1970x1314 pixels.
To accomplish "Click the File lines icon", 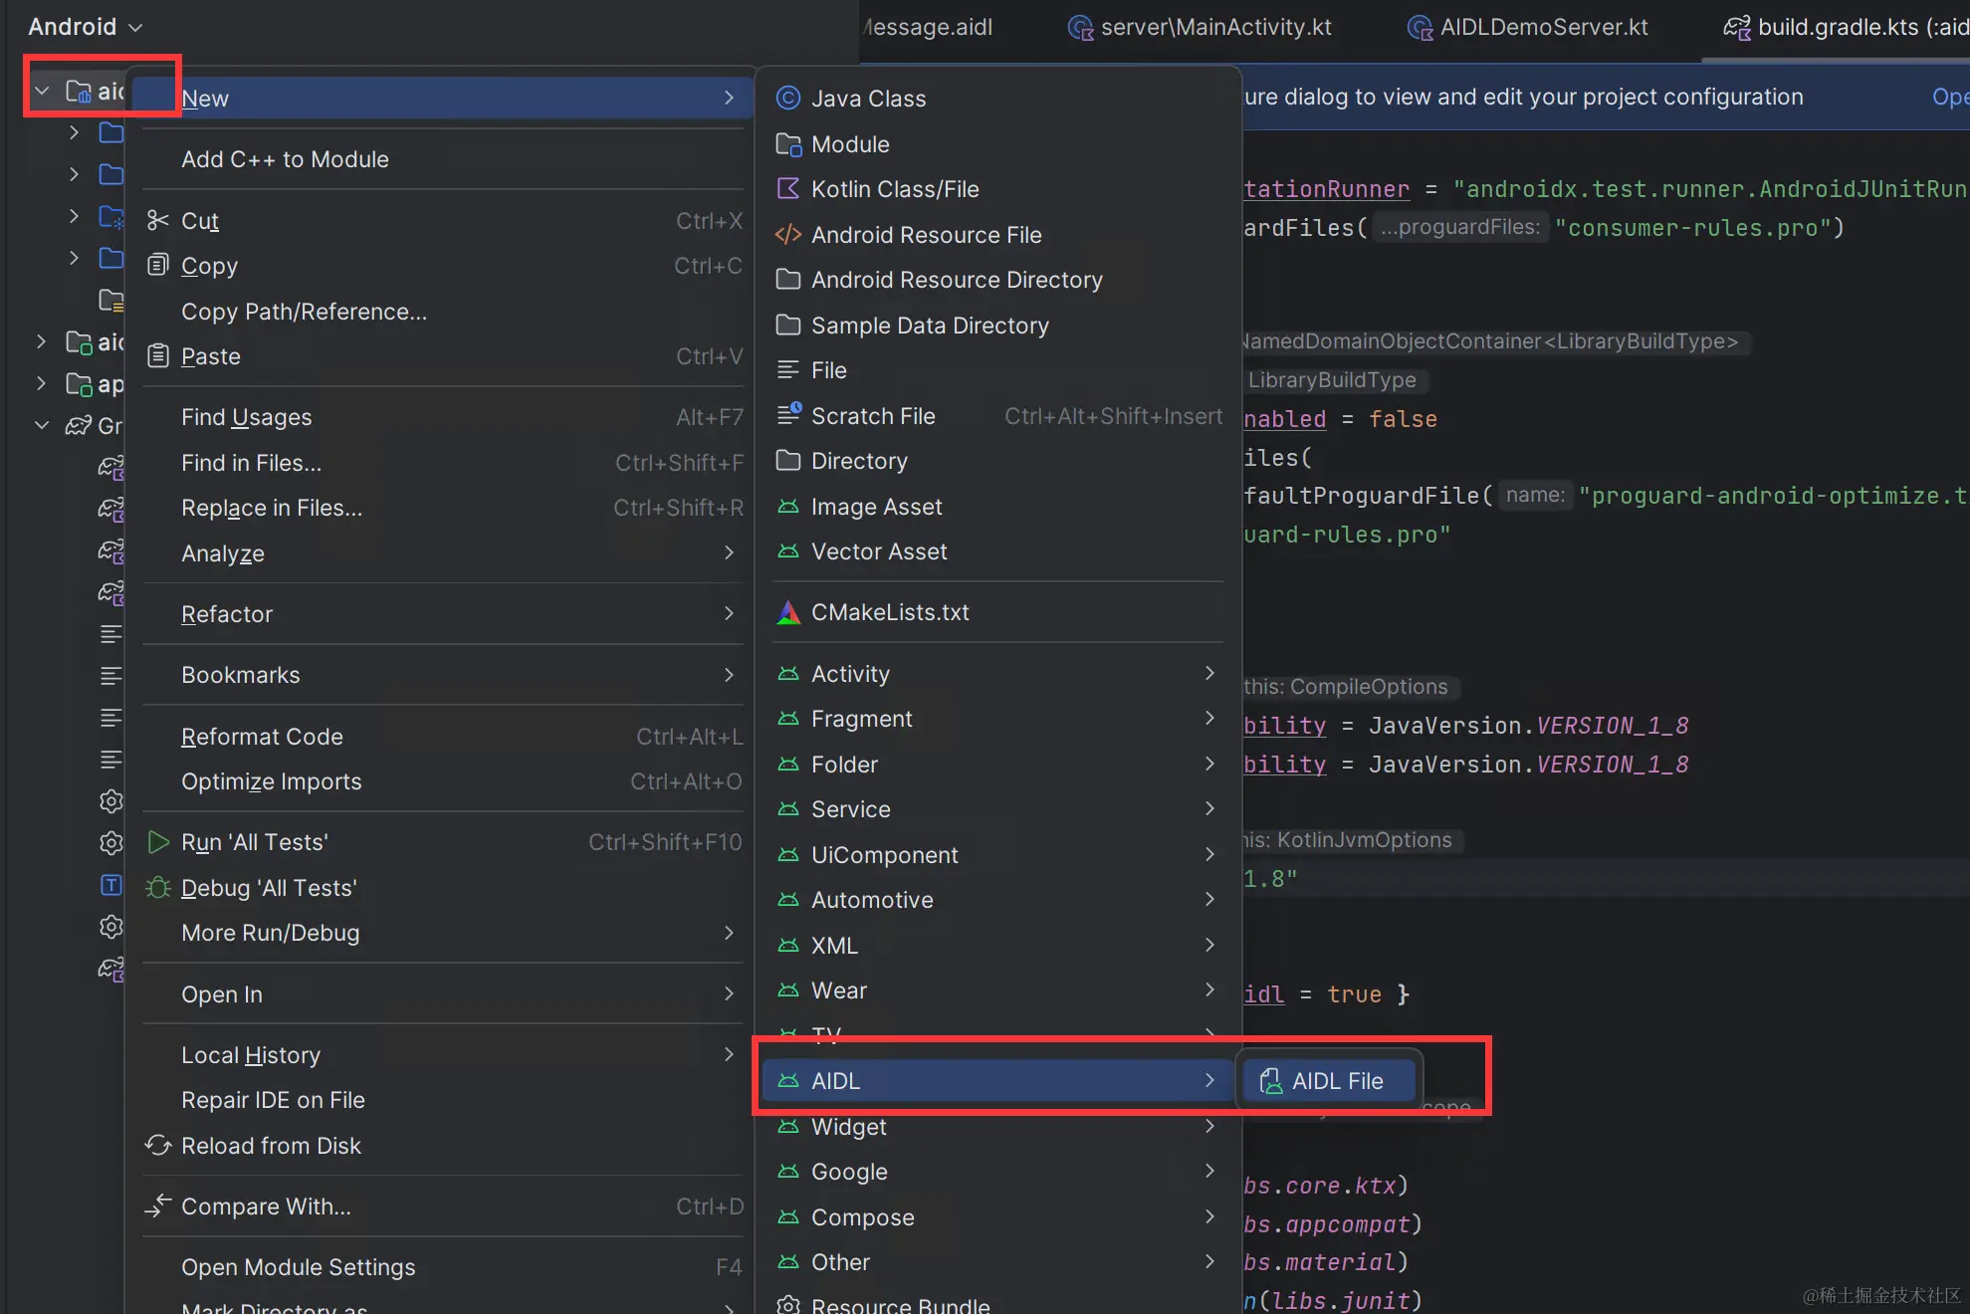I will click(788, 369).
